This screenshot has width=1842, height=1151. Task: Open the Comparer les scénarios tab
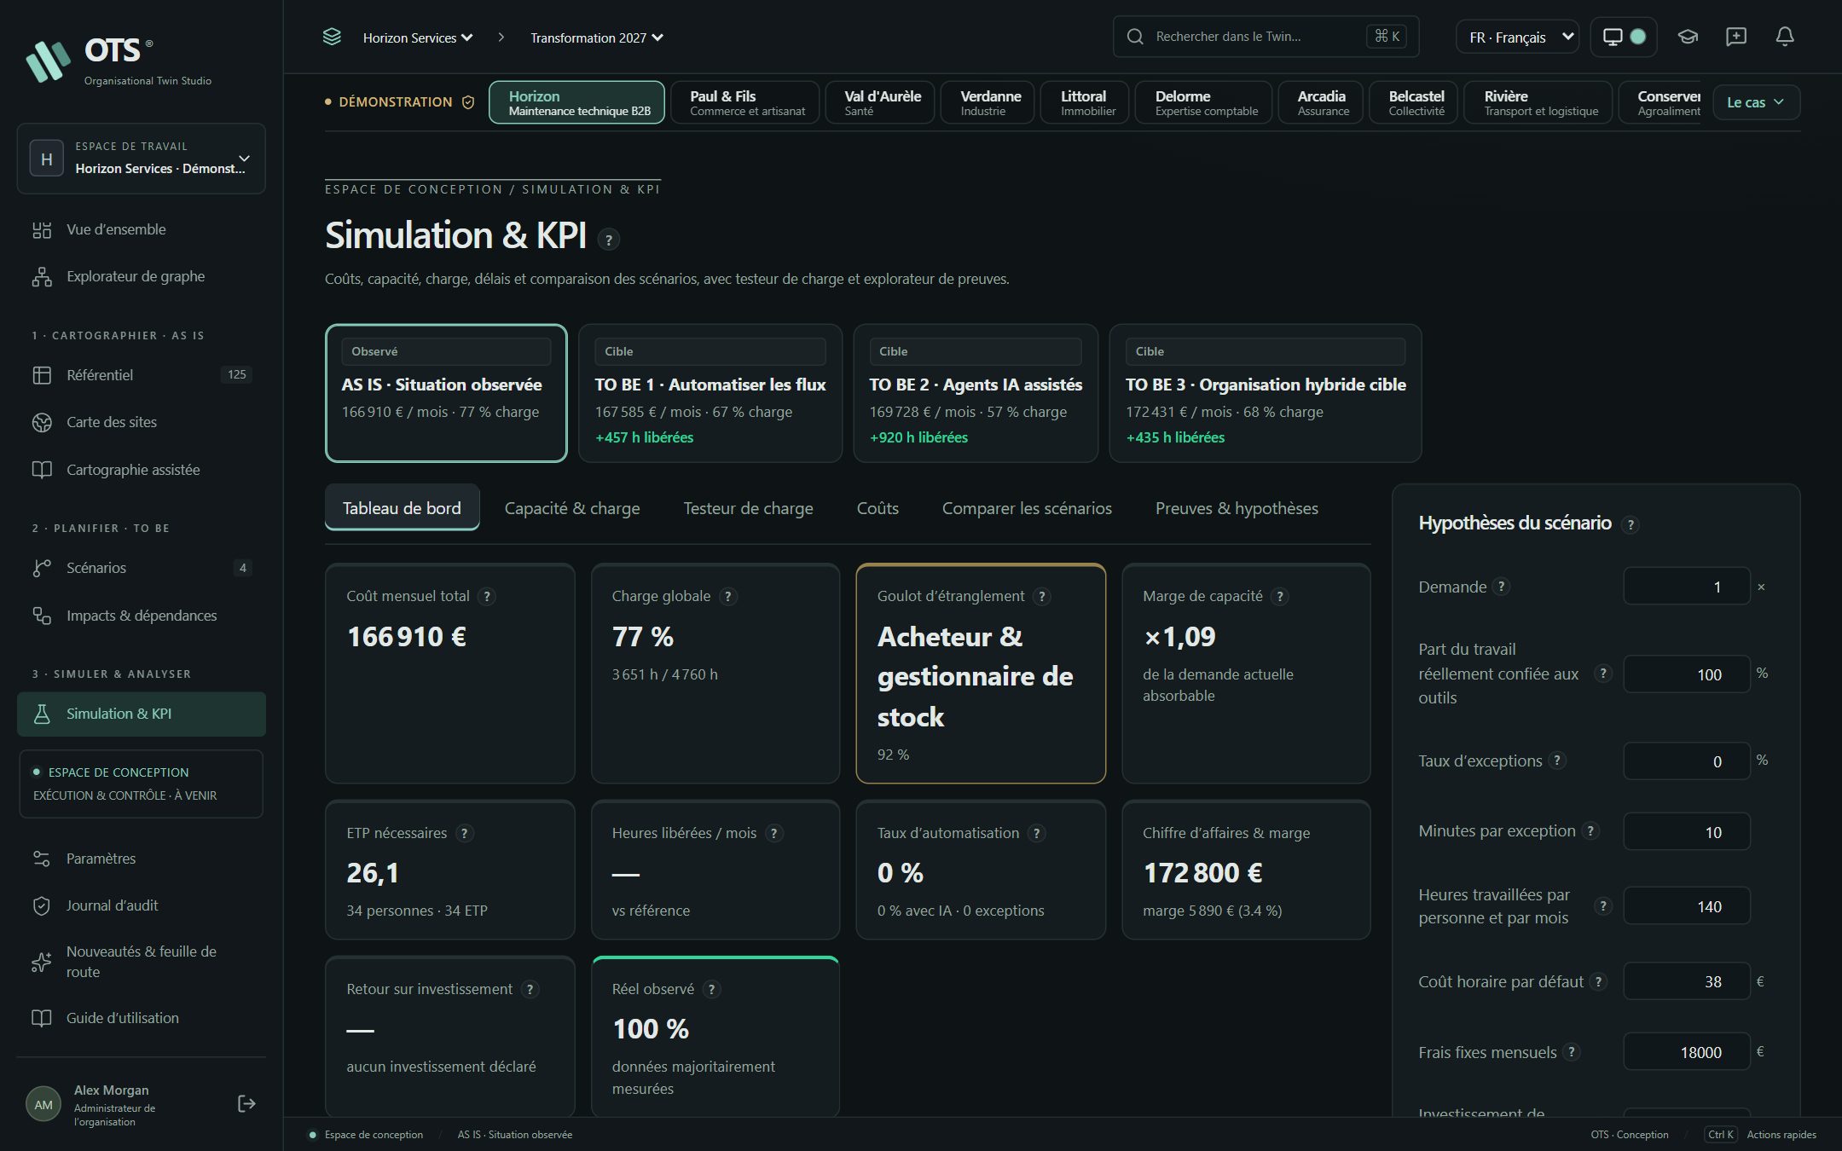pyautogui.click(x=1027, y=509)
